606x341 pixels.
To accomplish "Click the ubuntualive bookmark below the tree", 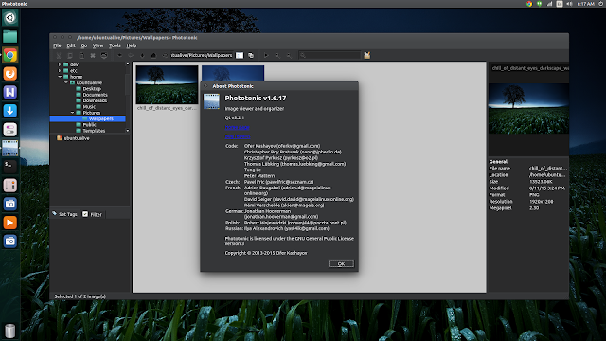I will [x=74, y=138].
